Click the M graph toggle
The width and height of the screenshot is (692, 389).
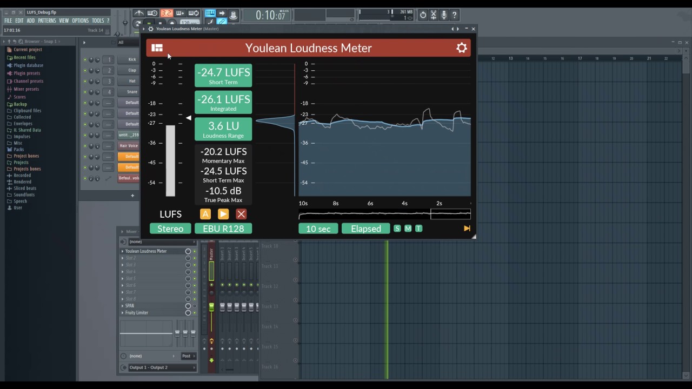(x=408, y=229)
